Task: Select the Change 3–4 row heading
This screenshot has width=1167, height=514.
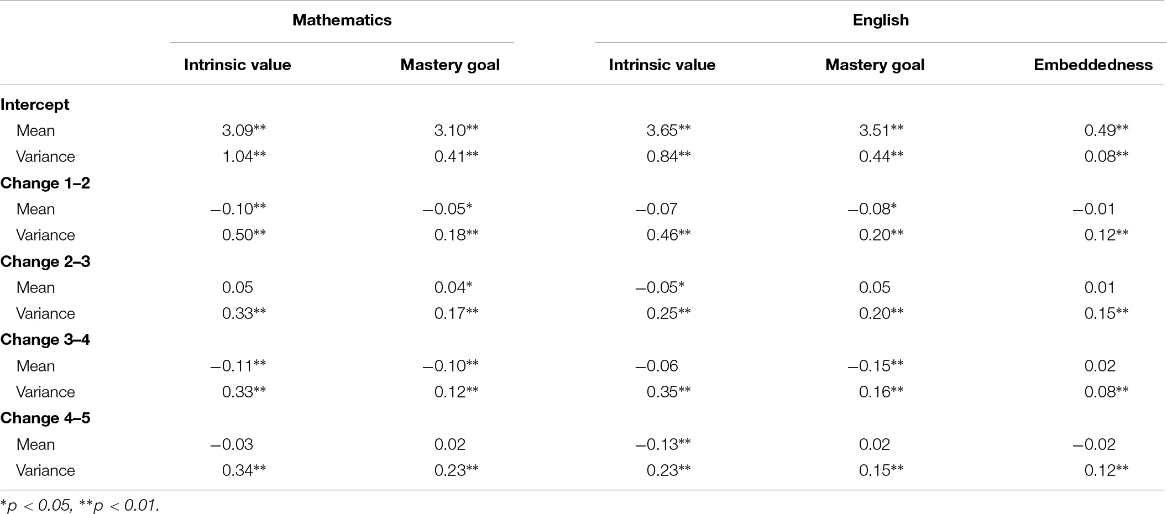Action: (45, 339)
